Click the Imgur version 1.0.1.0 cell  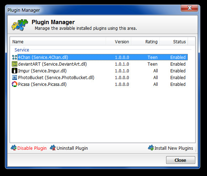click(x=122, y=71)
